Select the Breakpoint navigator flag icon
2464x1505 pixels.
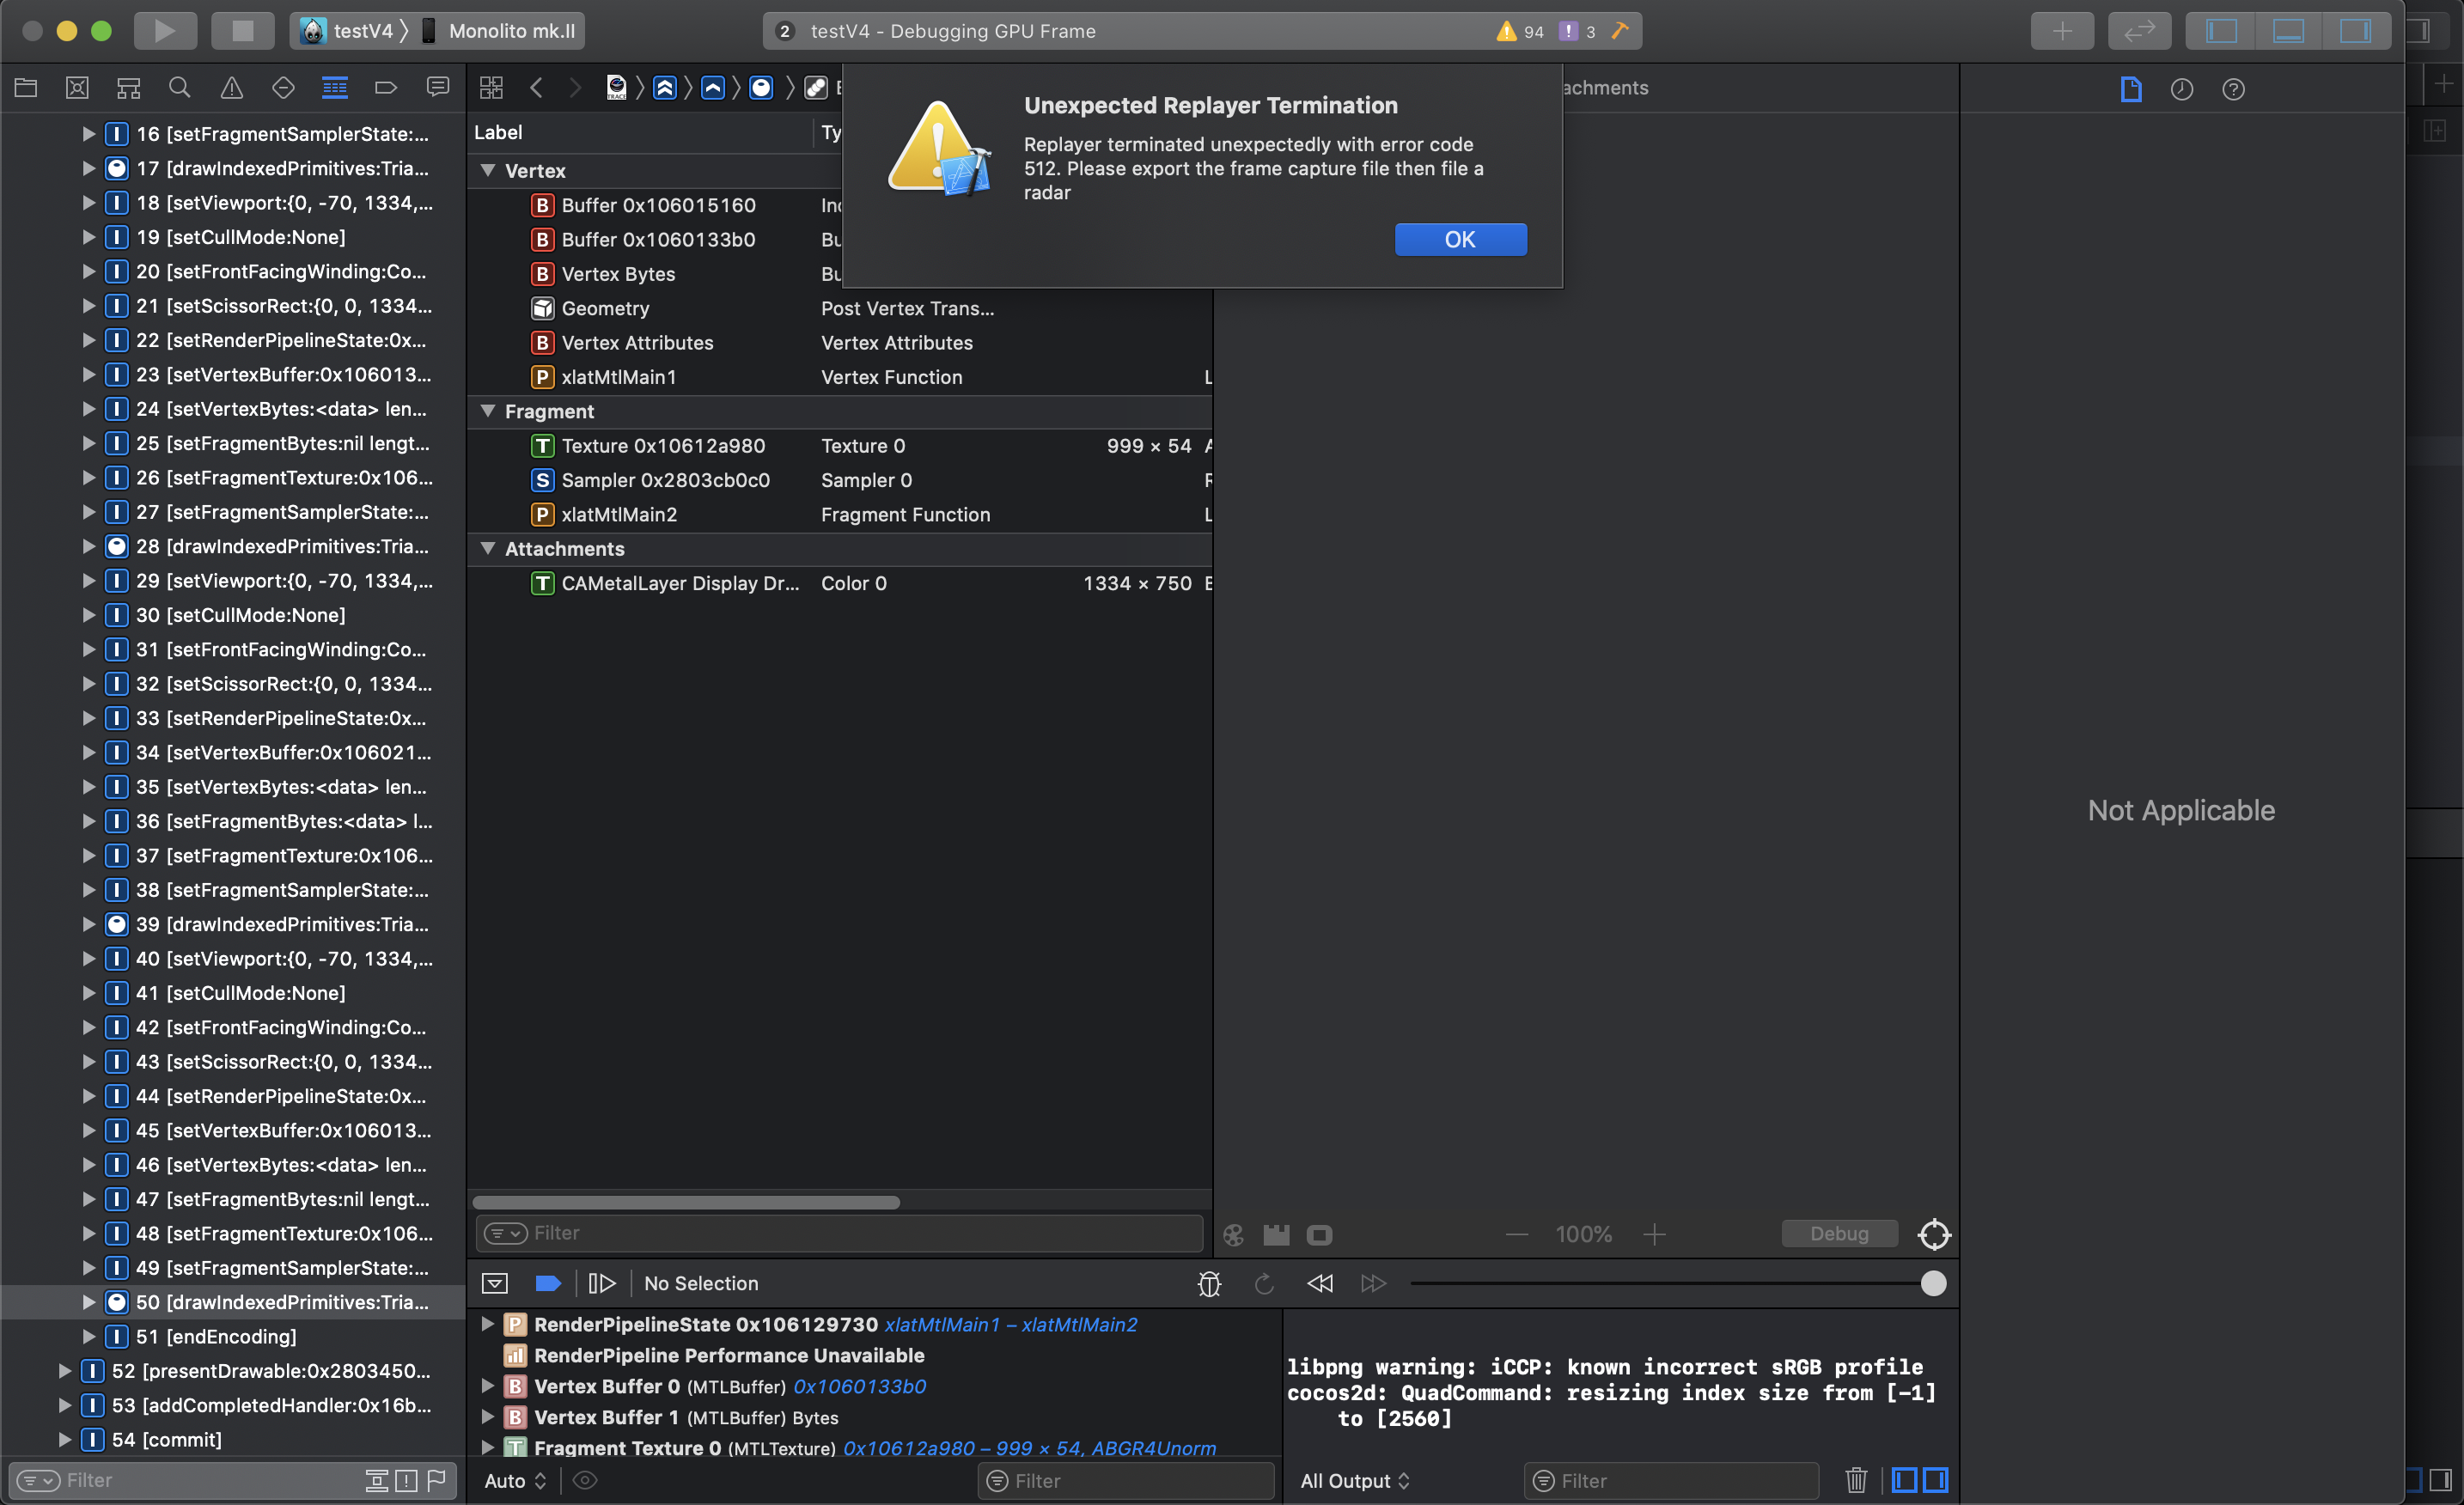coord(386,88)
